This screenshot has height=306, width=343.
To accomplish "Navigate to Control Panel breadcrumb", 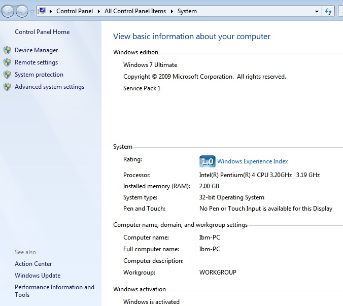I will coord(75,11).
